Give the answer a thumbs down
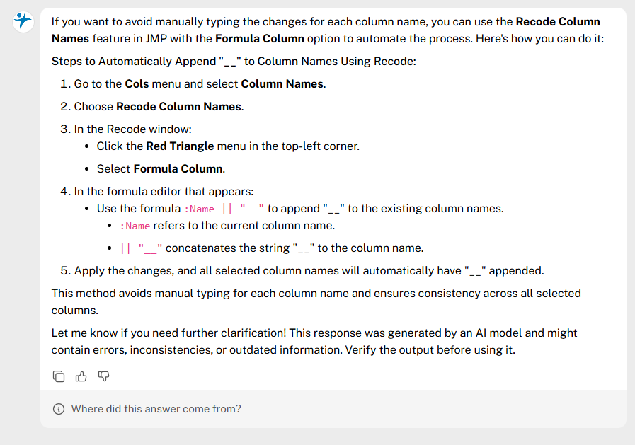This screenshot has height=445, width=635. (103, 376)
